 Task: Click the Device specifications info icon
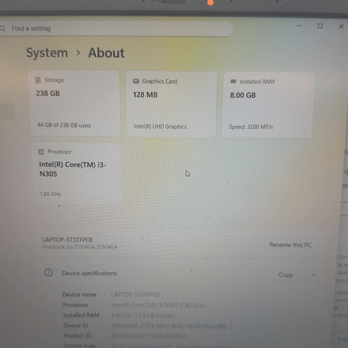[x=48, y=273]
